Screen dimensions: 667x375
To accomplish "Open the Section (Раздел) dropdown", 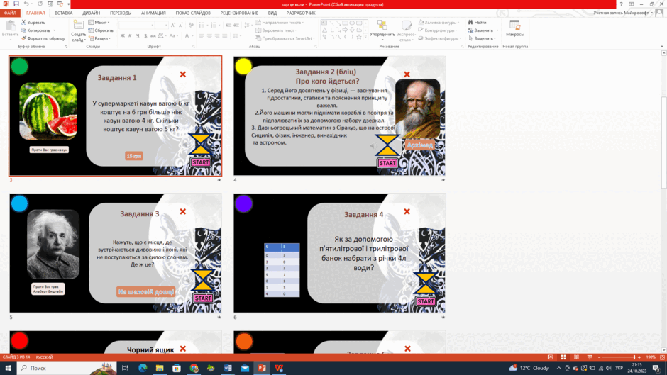I will coord(100,38).
